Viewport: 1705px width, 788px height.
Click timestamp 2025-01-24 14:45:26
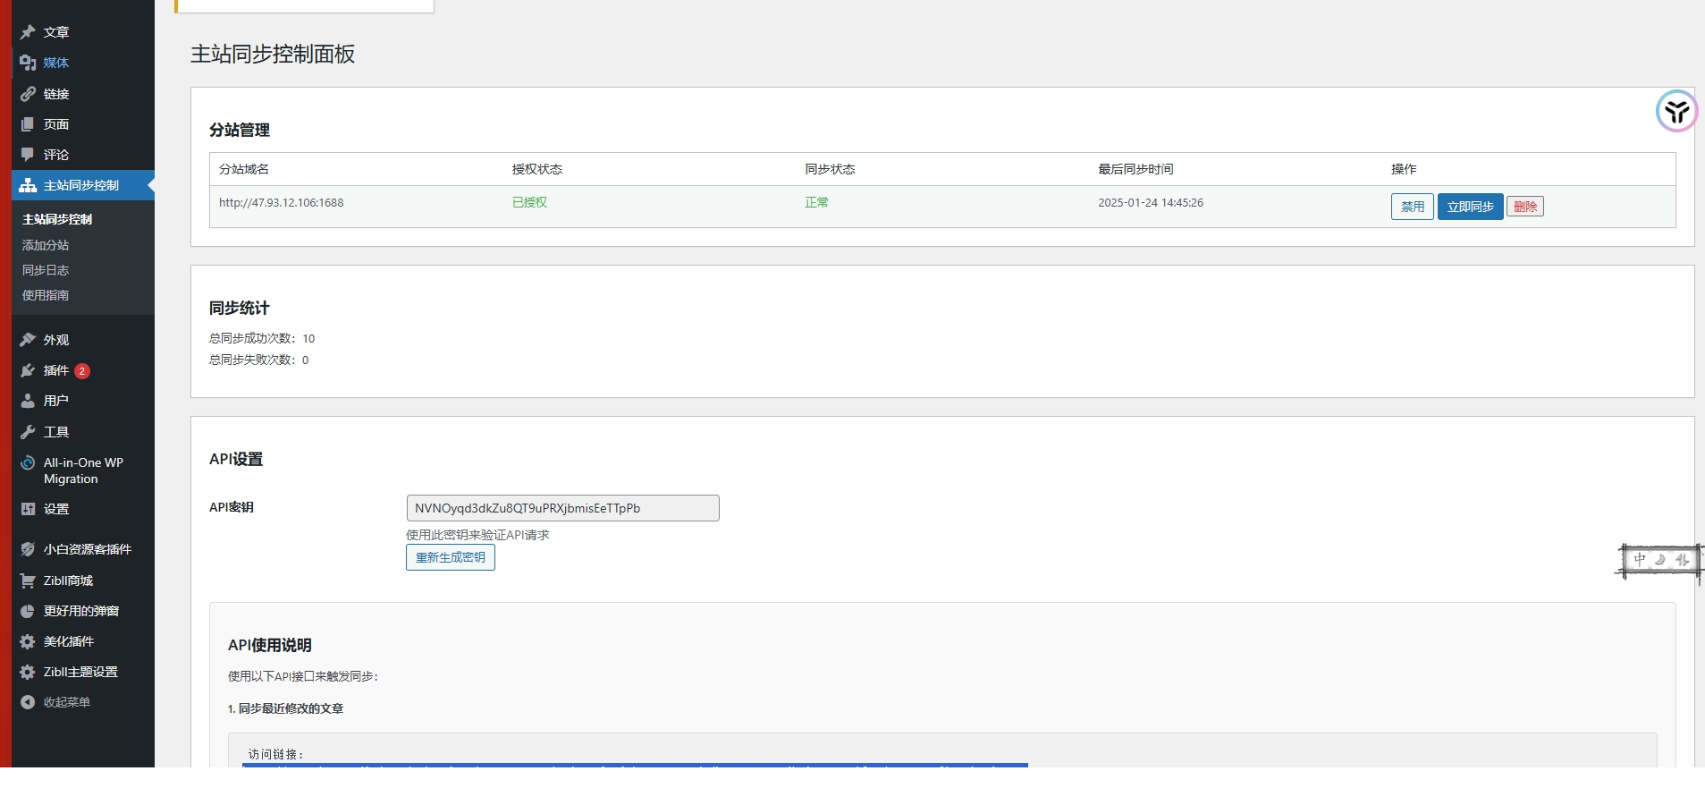coord(1151,203)
